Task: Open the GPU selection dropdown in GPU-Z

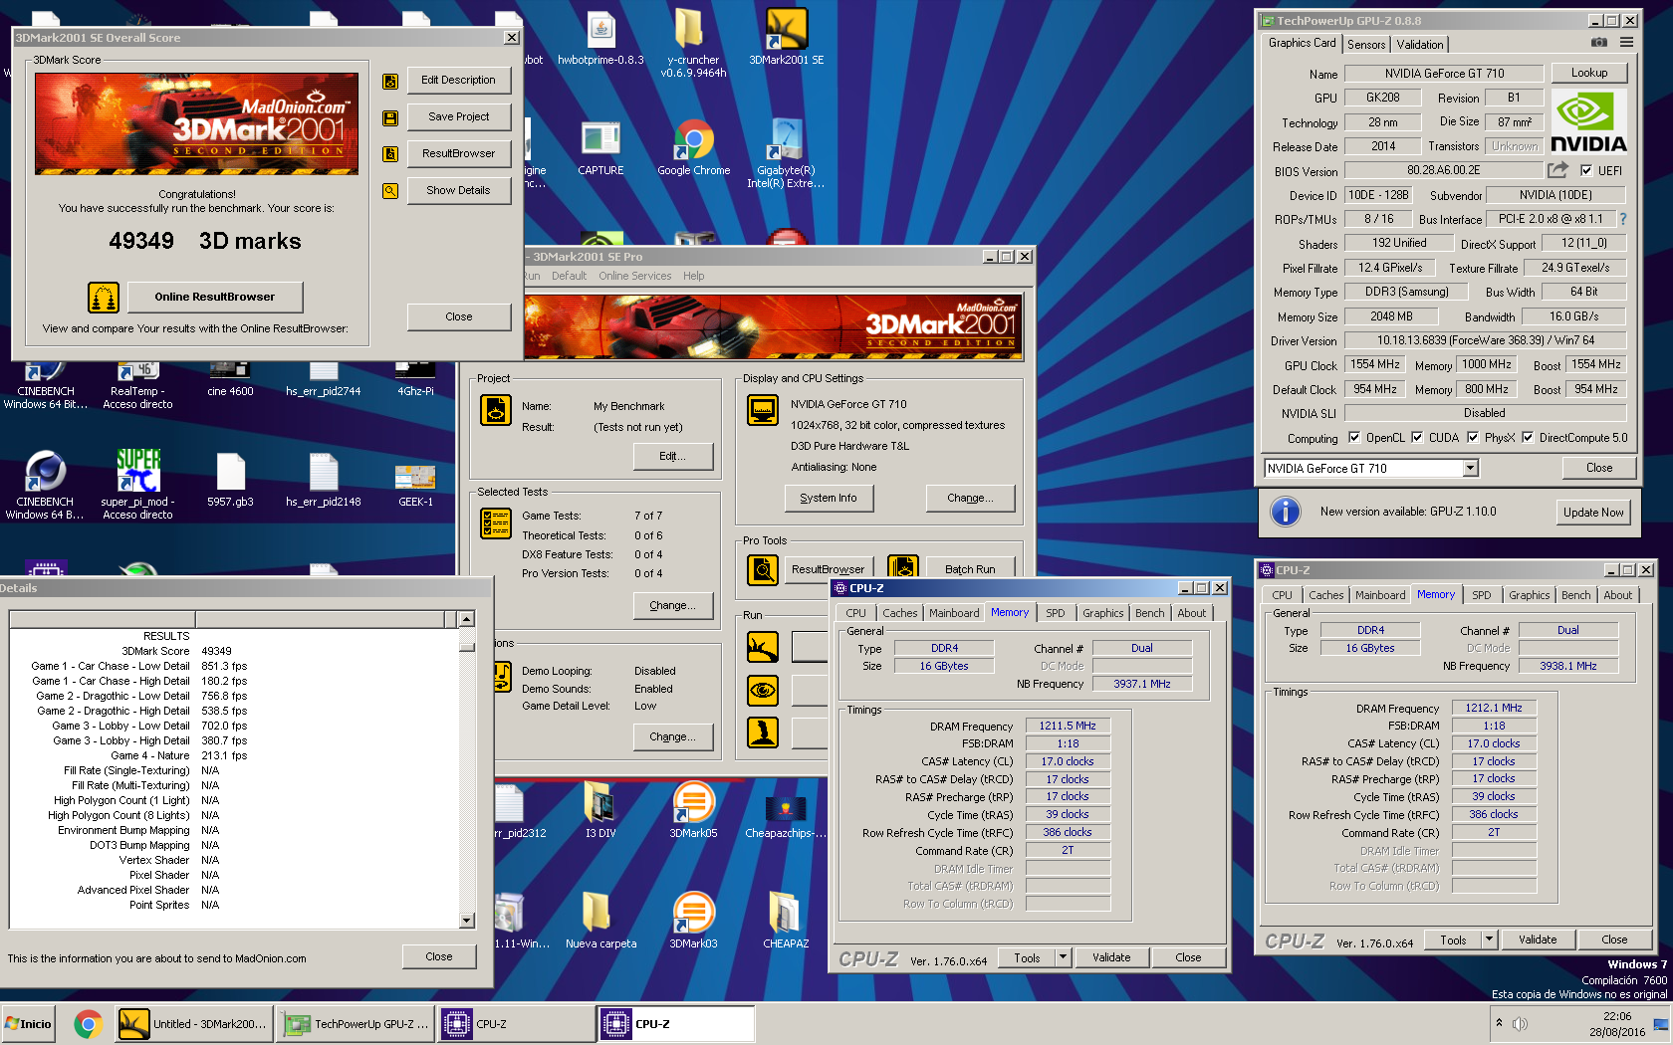Action: tap(1470, 468)
